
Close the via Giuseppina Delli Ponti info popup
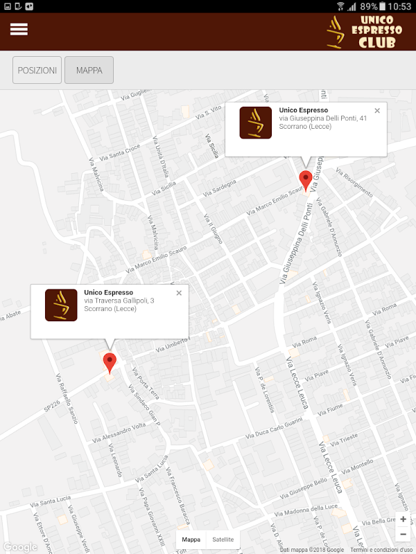point(377,111)
